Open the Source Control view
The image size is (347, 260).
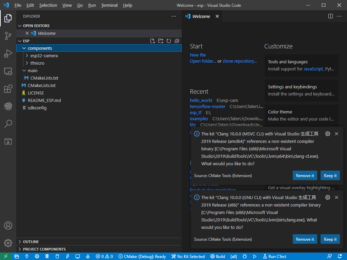point(8,36)
